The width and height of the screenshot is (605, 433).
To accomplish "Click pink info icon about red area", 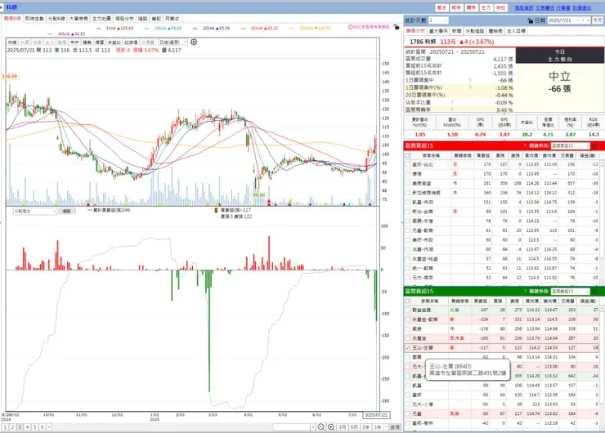I will click(x=351, y=27).
